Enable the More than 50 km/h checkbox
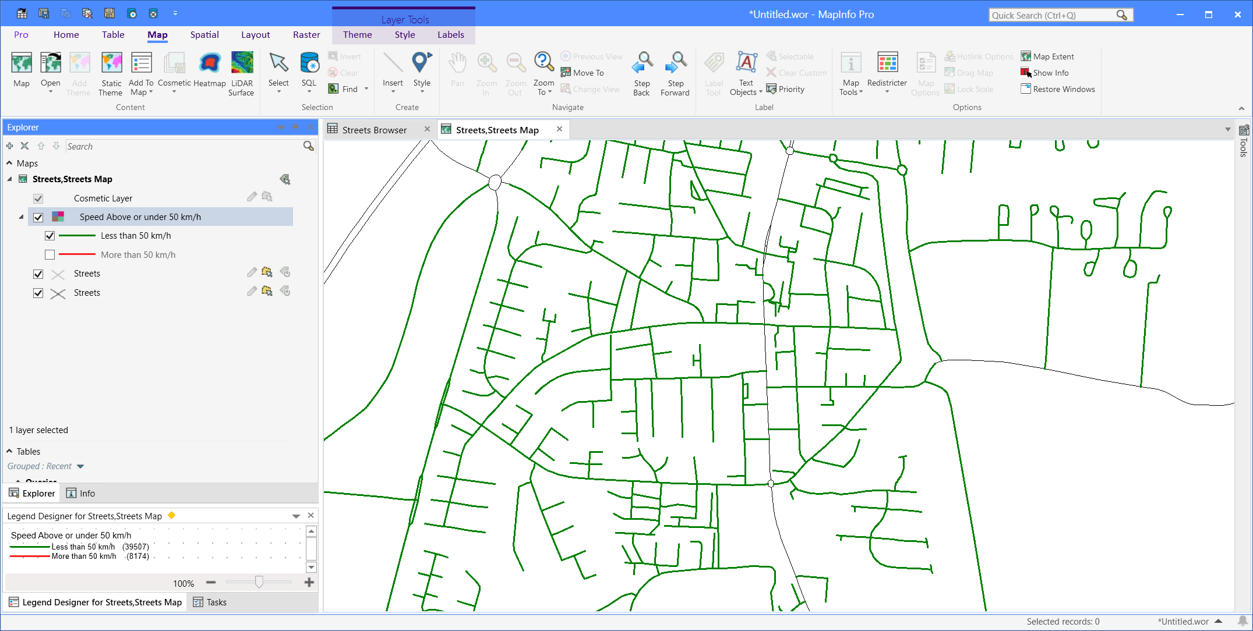The height and width of the screenshot is (631, 1253). pyautogui.click(x=50, y=255)
